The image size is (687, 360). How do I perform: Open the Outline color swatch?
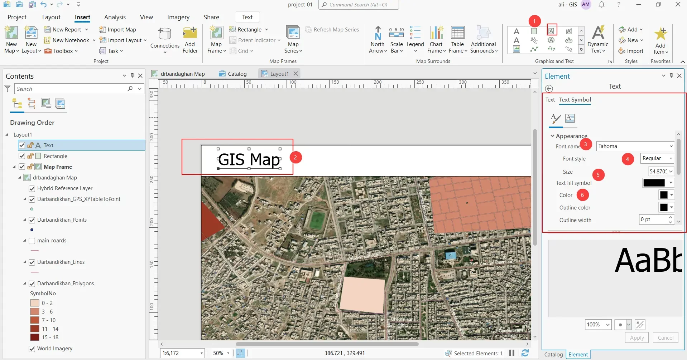(666, 207)
